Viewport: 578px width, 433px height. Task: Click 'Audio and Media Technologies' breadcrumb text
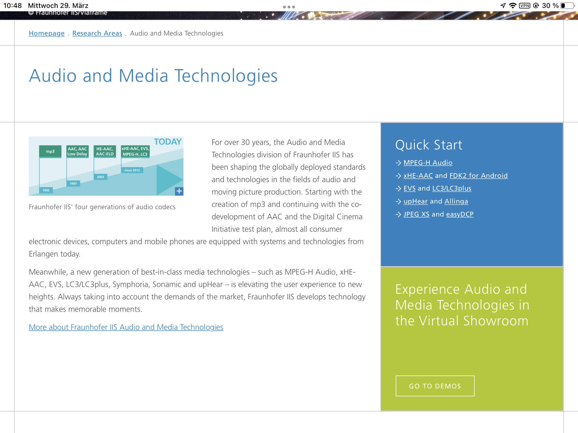click(x=177, y=33)
